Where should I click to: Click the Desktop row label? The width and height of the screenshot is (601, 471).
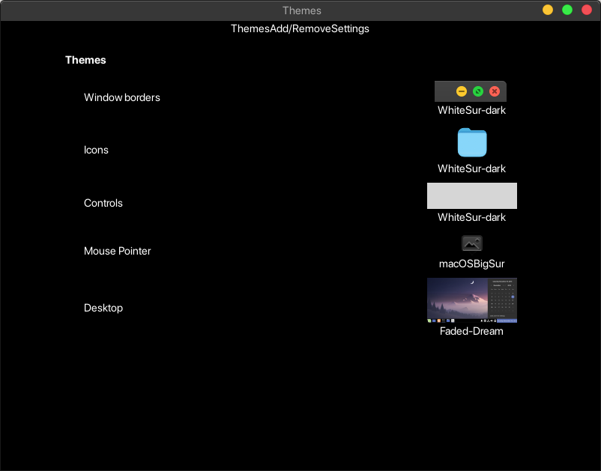(x=103, y=308)
